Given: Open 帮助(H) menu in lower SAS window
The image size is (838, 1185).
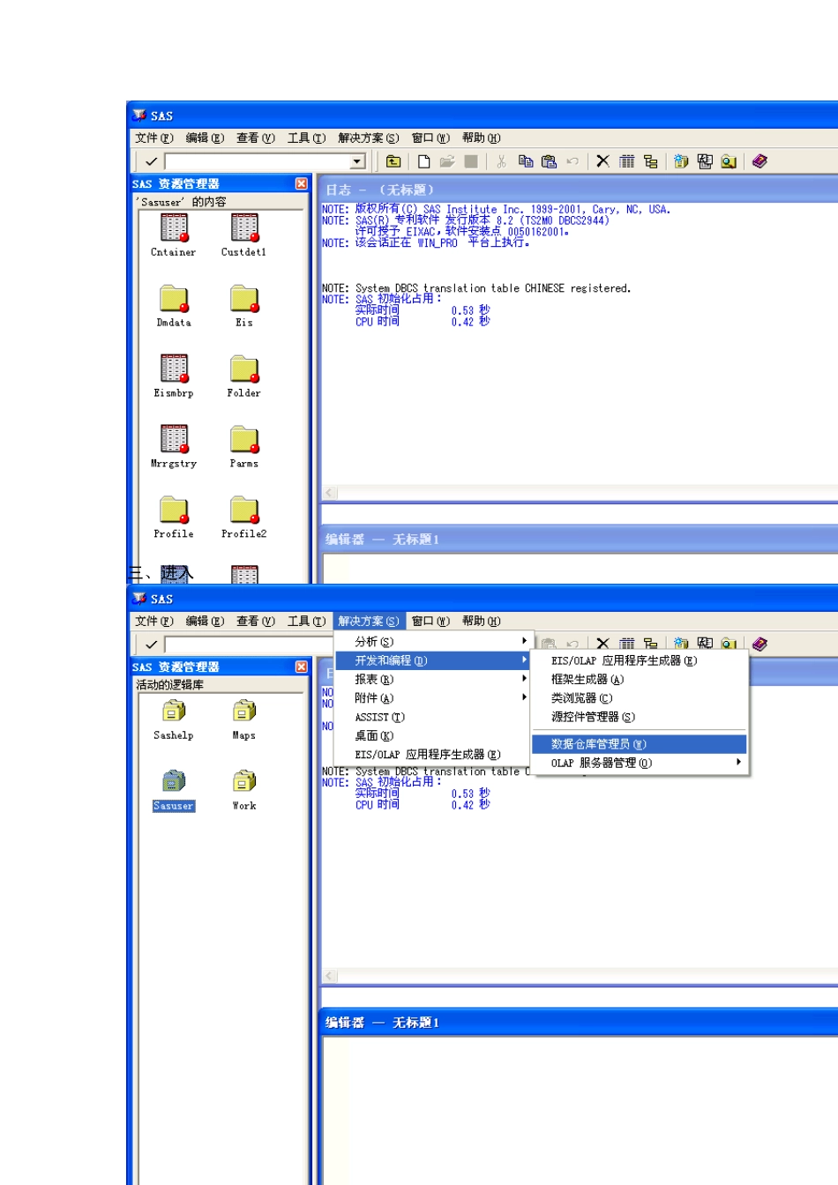Looking at the screenshot, I should tap(482, 622).
